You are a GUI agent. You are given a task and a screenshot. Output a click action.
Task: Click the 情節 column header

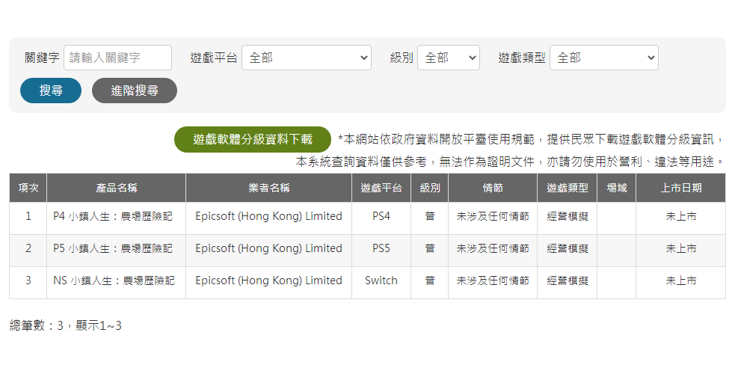(x=492, y=188)
